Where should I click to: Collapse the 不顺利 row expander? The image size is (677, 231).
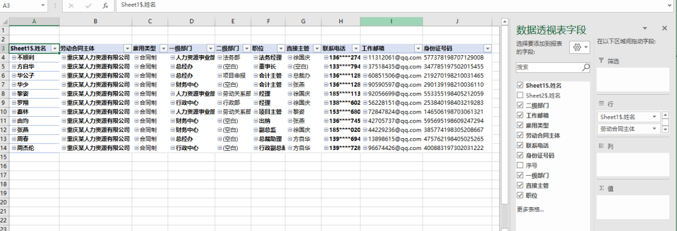[x=14, y=57]
